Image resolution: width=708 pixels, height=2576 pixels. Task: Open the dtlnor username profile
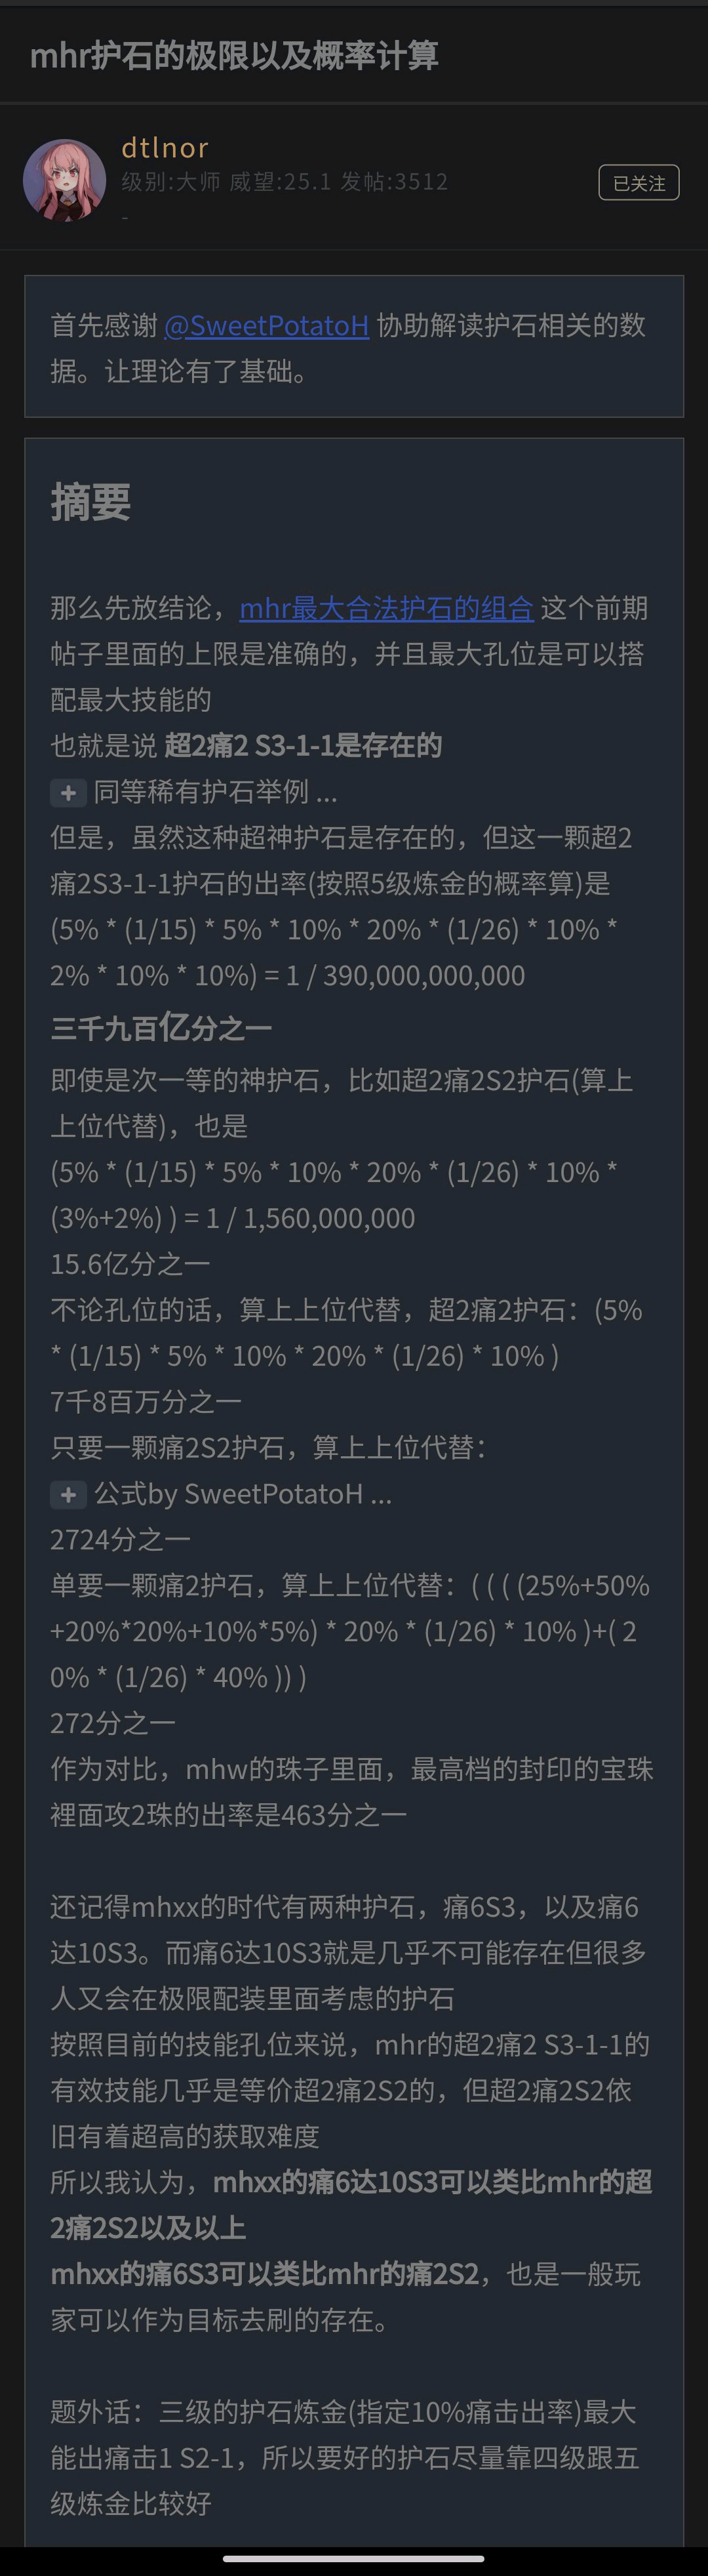pos(165,148)
